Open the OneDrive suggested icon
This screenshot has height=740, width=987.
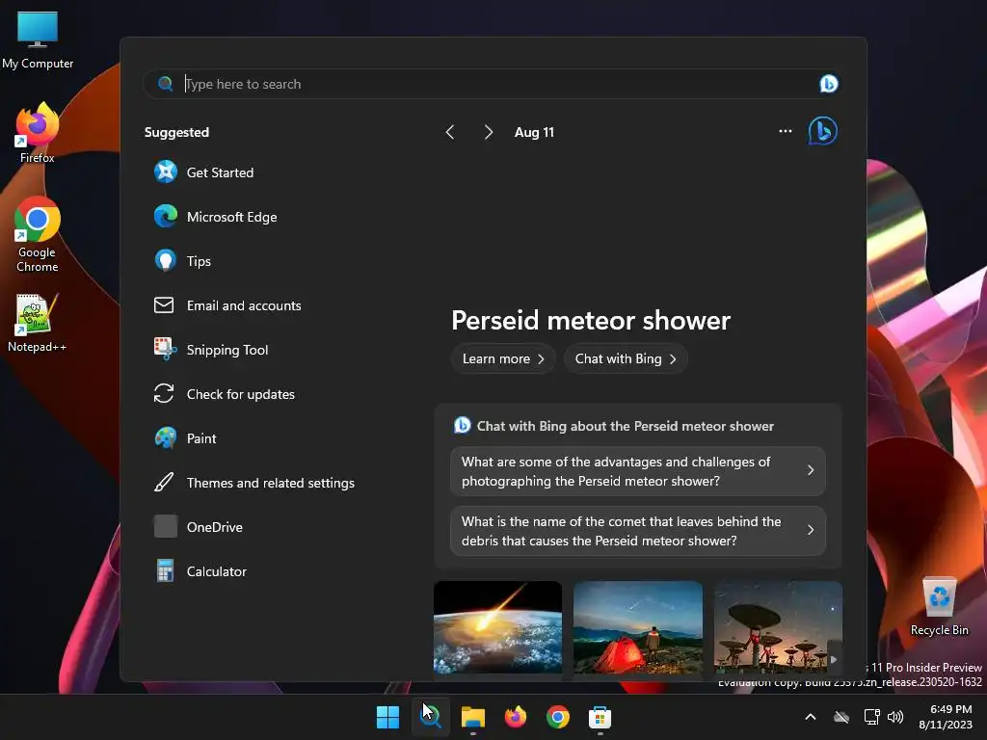tap(166, 527)
